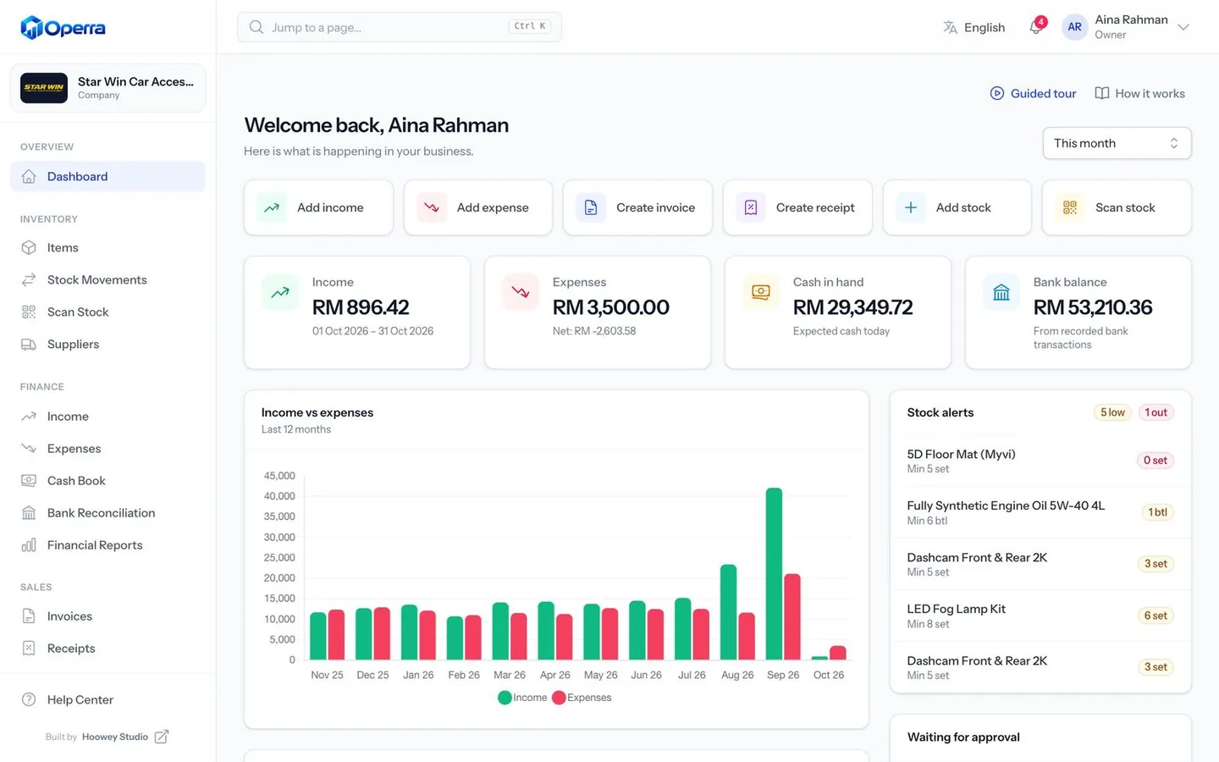Open the This month period dropdown
1219x762 pixels.
tap(1117, 143)
